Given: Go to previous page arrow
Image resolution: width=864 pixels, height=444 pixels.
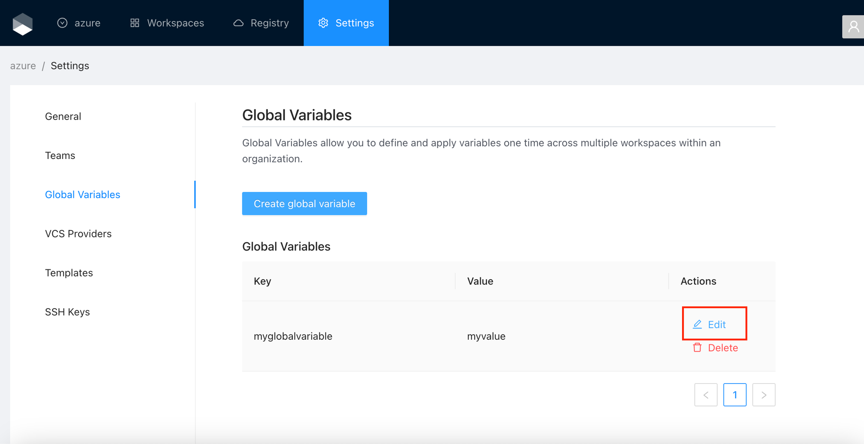Looking at the screenshot, I should click(x=706, y=395).
